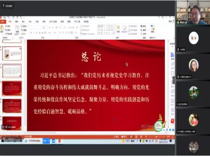Screen dimensions: 210x157
Task: Switch to slide sorter view in status bar
Action: click(136, 137)
